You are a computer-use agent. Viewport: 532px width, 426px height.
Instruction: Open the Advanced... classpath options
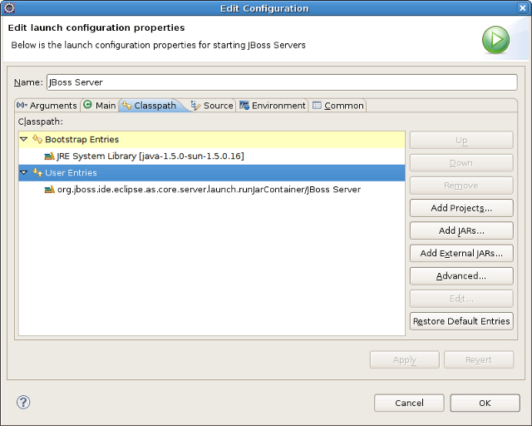(x=461, y=276)
